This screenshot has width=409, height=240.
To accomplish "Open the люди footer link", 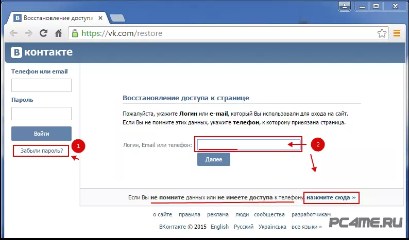I will (242, 214).
